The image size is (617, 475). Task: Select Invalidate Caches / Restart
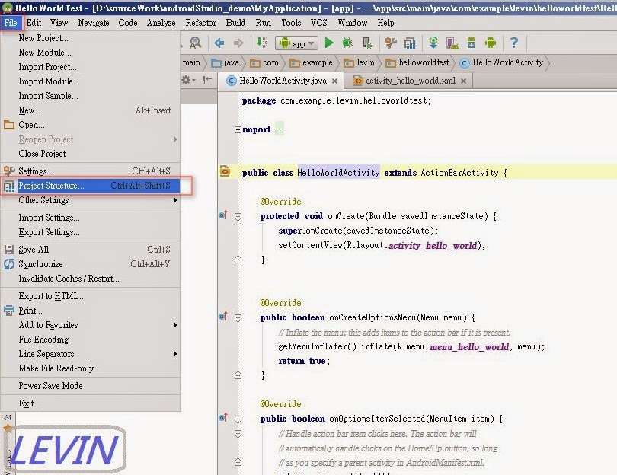coord(90,279)
